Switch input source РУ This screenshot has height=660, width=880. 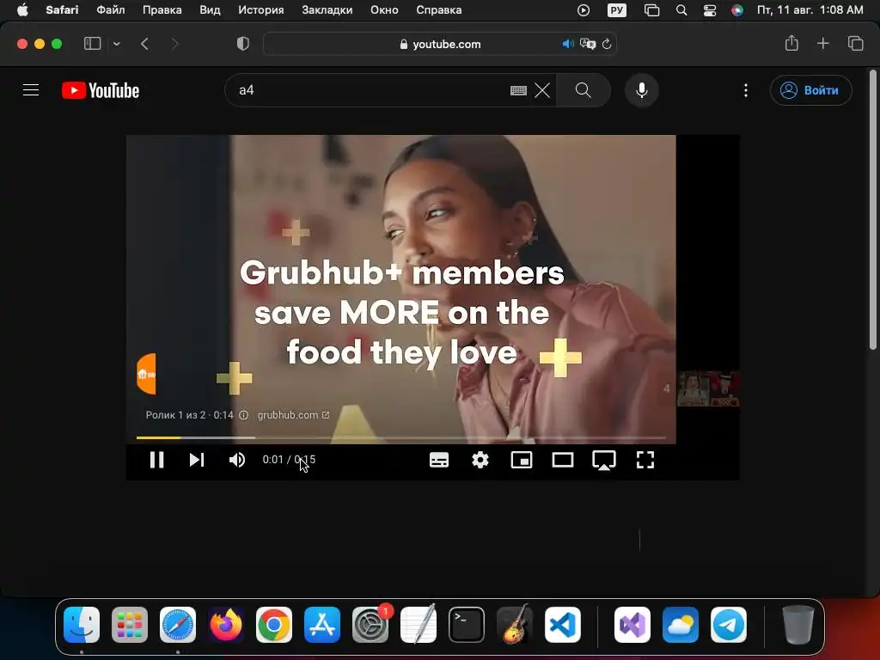point(617,10)
